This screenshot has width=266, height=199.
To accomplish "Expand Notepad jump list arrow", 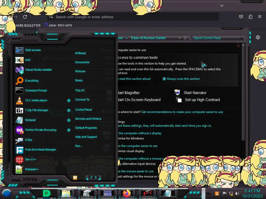I will (x=69, y=120).
